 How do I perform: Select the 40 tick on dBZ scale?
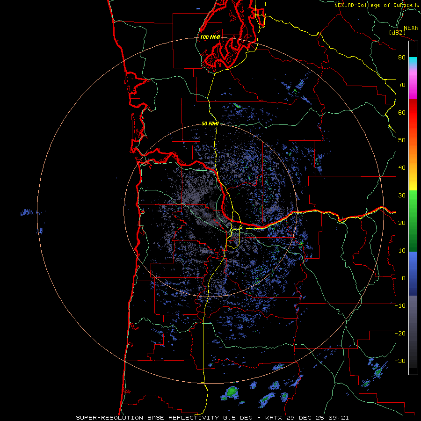click(x=402, y=168)
